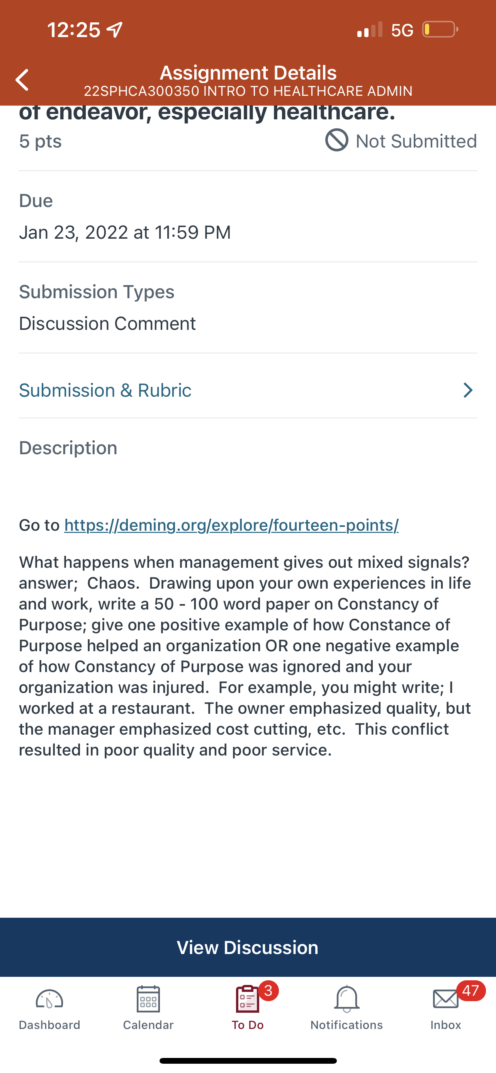Tap the Assignment Details header title
This screenshot has height=1073, width=496.
248,73
